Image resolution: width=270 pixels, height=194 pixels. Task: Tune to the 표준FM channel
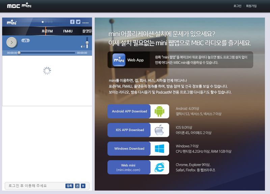click(47, 31)
